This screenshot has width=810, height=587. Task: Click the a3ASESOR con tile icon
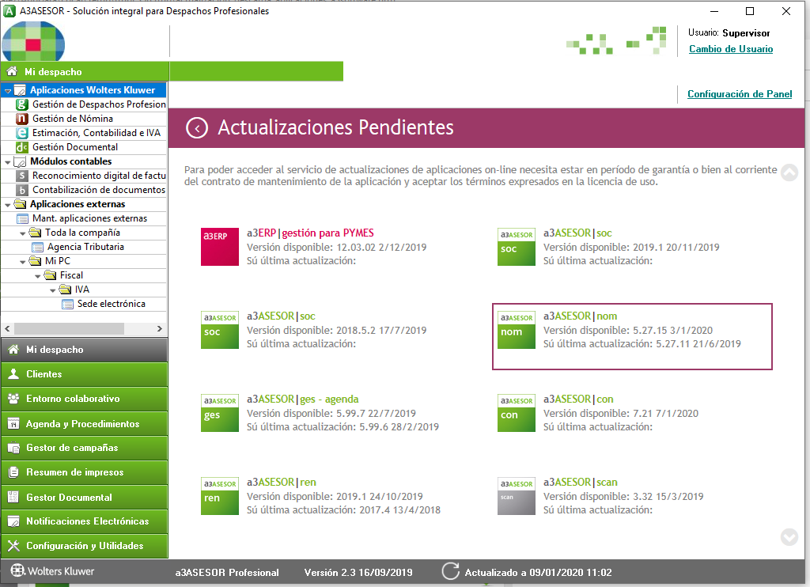(516, 413)
